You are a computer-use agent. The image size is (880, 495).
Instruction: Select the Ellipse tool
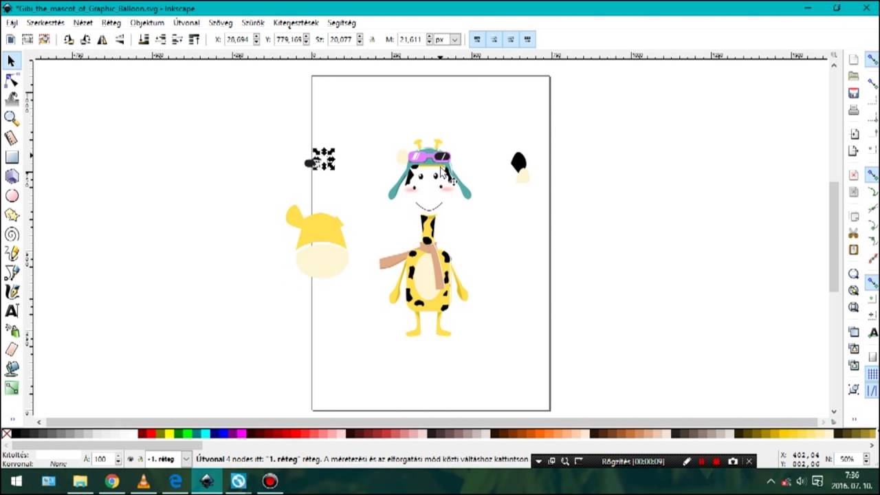pyautogui.click(x=11, y=196)
